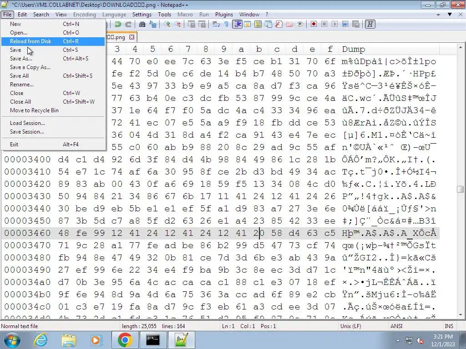Open the Plugins menu
This screenshot has width=466, height=349.
[x=224, y=14]
